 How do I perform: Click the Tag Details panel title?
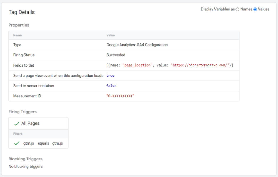point(22,12)
